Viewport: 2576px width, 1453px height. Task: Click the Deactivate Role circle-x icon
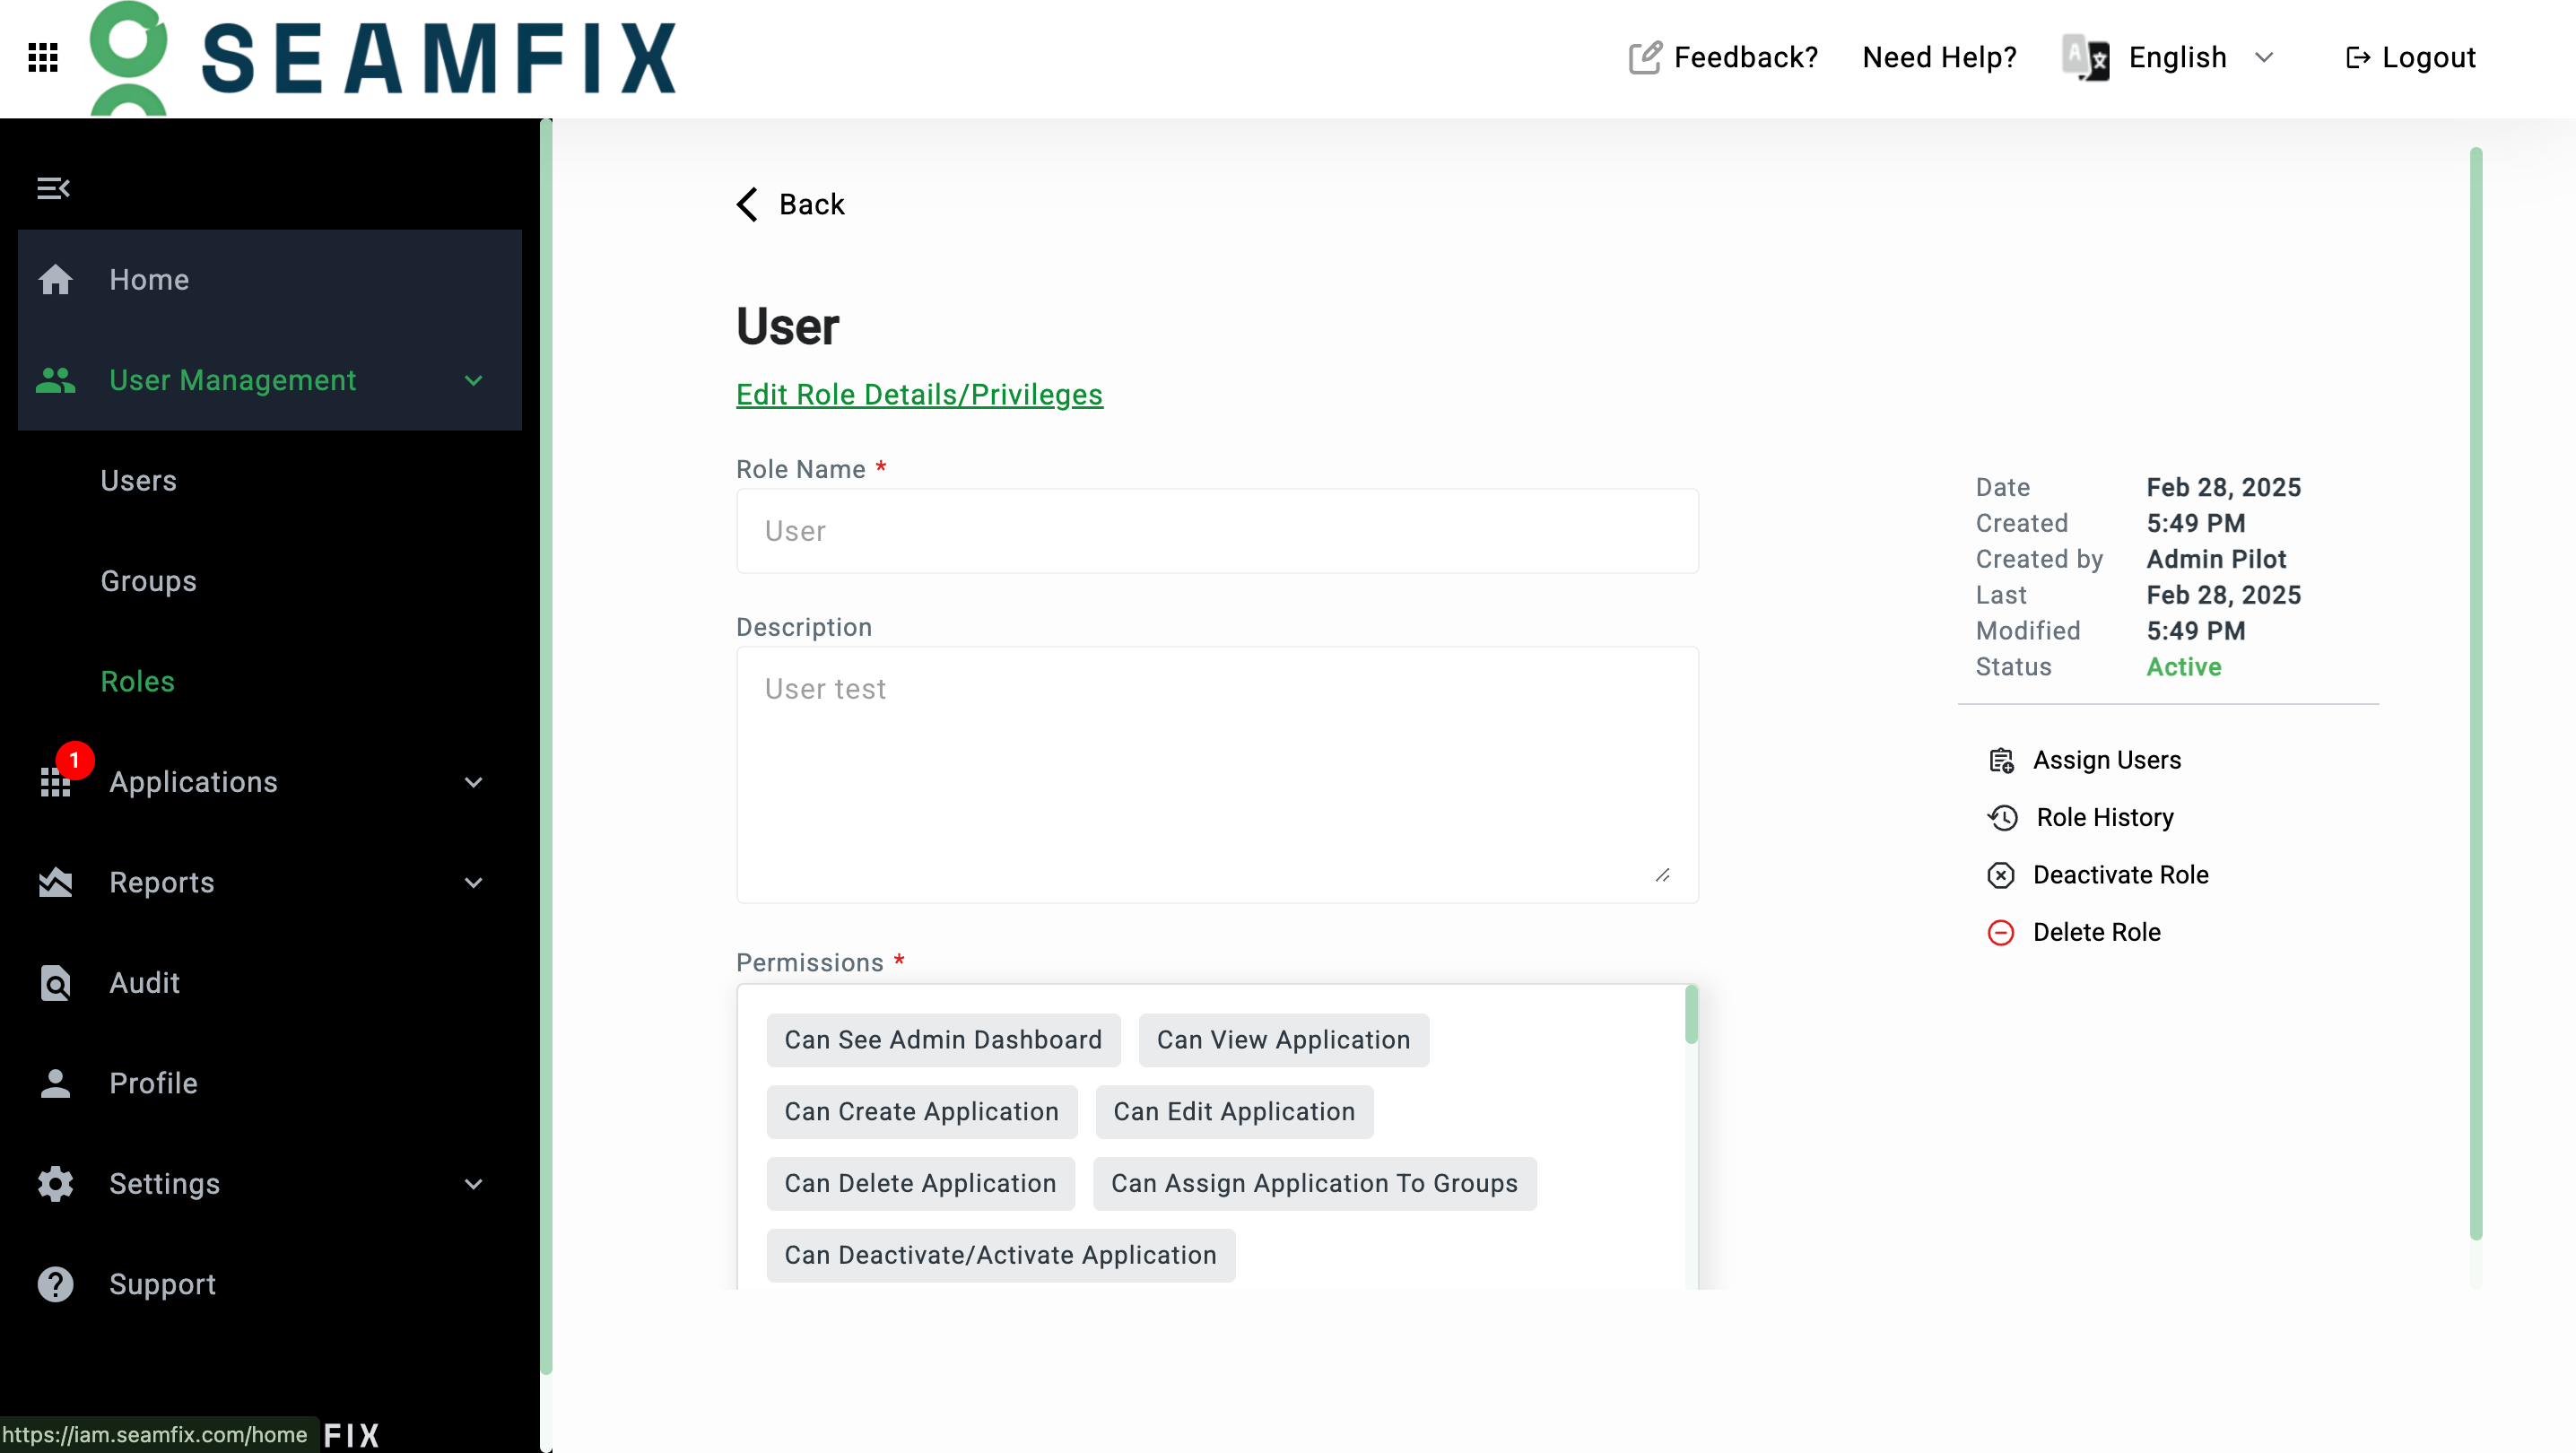(x=2000, y=875)
